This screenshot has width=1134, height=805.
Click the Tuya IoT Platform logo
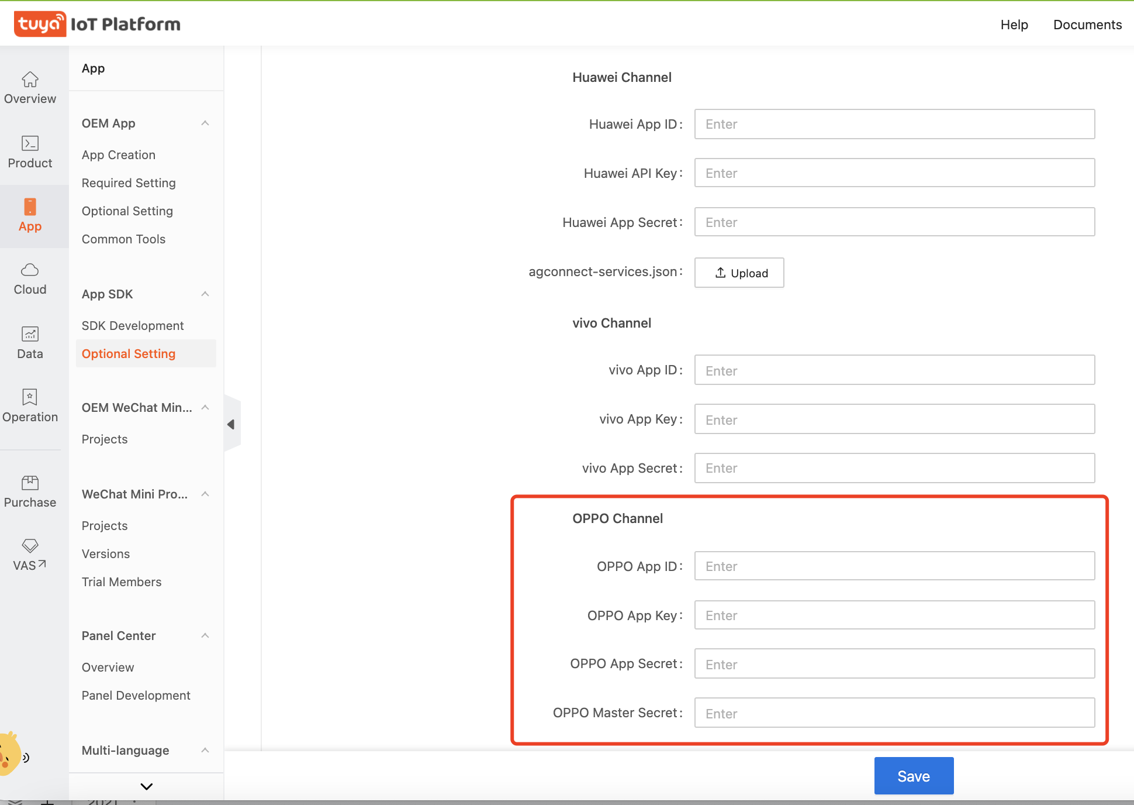pyautogui.click(x=96, y=23)
